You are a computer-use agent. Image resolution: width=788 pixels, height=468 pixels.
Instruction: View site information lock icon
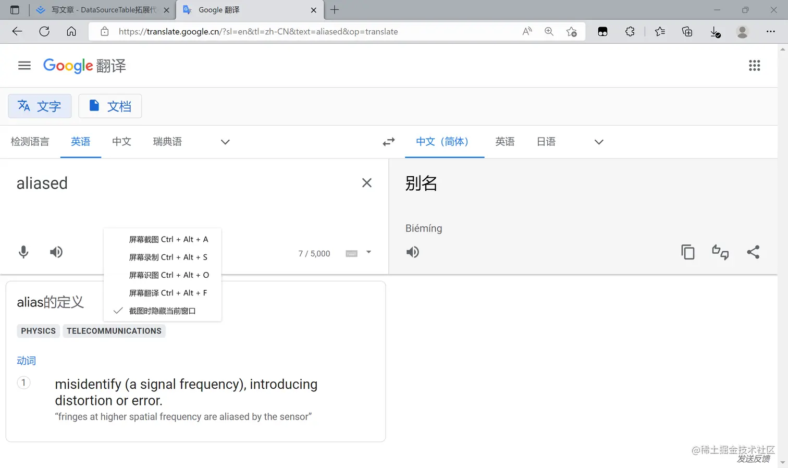point(105,31)
